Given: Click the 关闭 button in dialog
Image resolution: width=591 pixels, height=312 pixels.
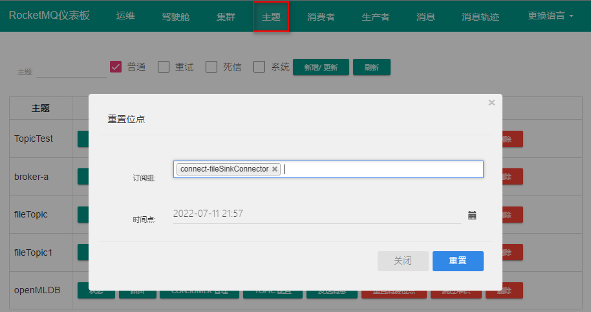Looking at the screenshot, I should [x=403, y=261].
